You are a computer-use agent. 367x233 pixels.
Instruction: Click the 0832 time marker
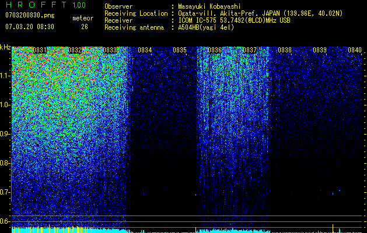click(75, 50)
